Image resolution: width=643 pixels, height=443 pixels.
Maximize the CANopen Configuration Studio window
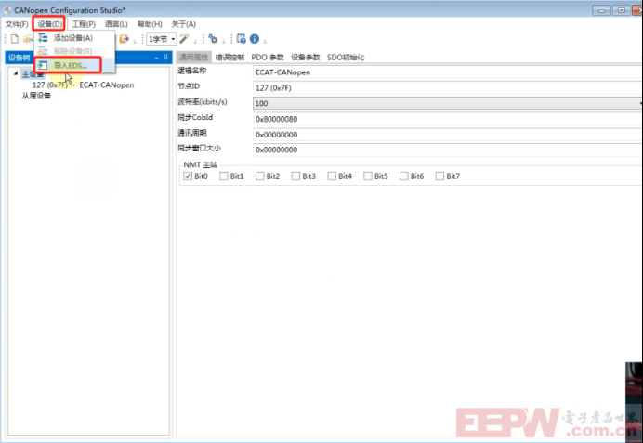pyautogui.click(x=622, y=10)
